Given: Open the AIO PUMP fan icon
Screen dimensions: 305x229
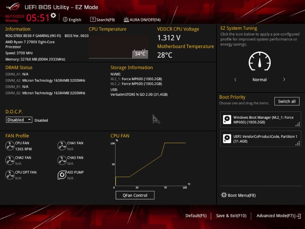Looking at the screenshot, I should point(63,175).
